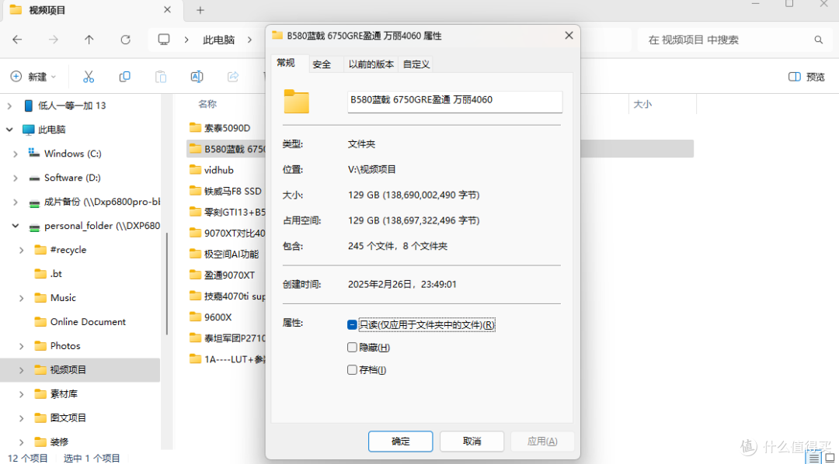
Task: Open a new Explorer tab
Action: click(200, 10)
